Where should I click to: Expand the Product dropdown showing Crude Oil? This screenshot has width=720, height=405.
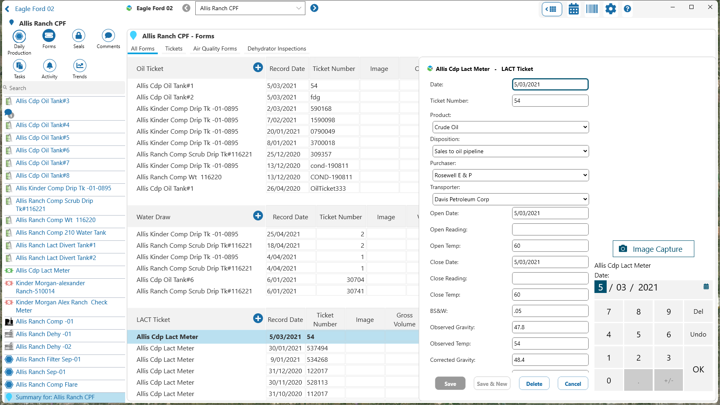coord(510,127)
